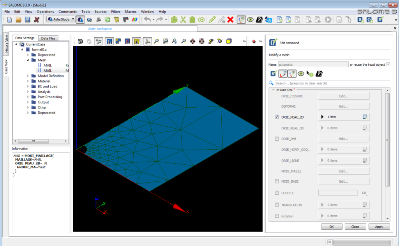Click the Save document icon

tap(27, 19)
